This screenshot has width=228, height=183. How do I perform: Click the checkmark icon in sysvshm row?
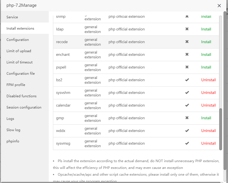click(x=187, y=92)
